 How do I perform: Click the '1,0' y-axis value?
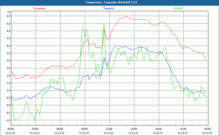coord(8,91)
